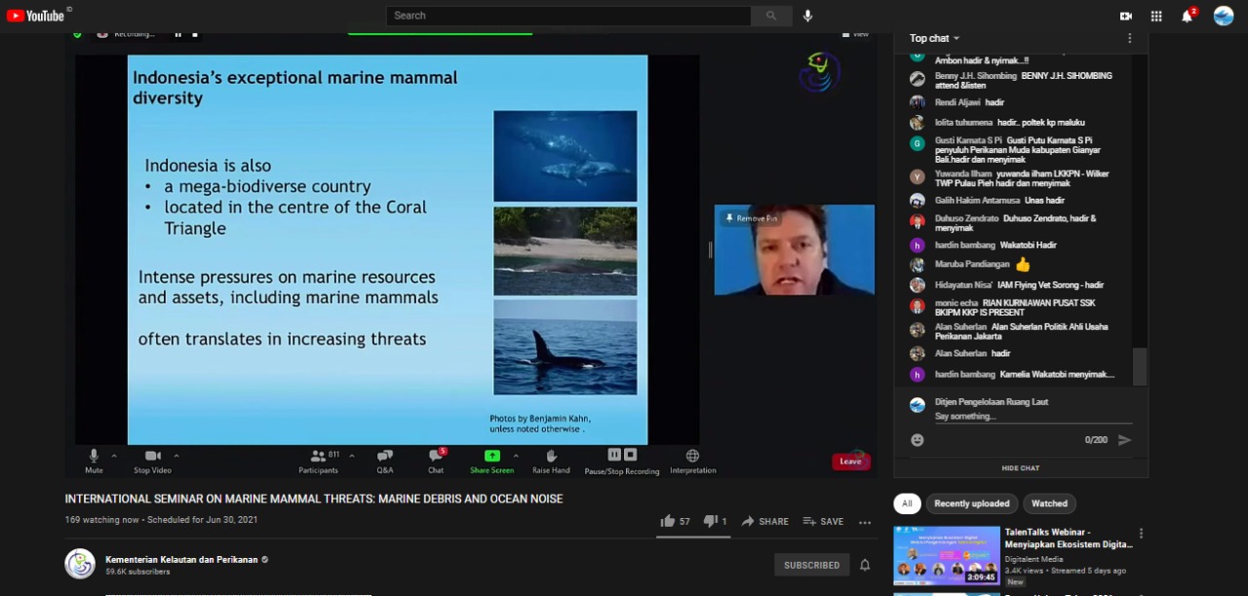Open the TalenTalks Webinar video title
Screen dimensions: 1248x596
point(1069,538)
